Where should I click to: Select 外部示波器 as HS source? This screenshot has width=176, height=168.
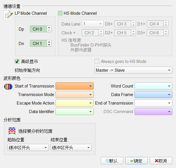[81, 50]
